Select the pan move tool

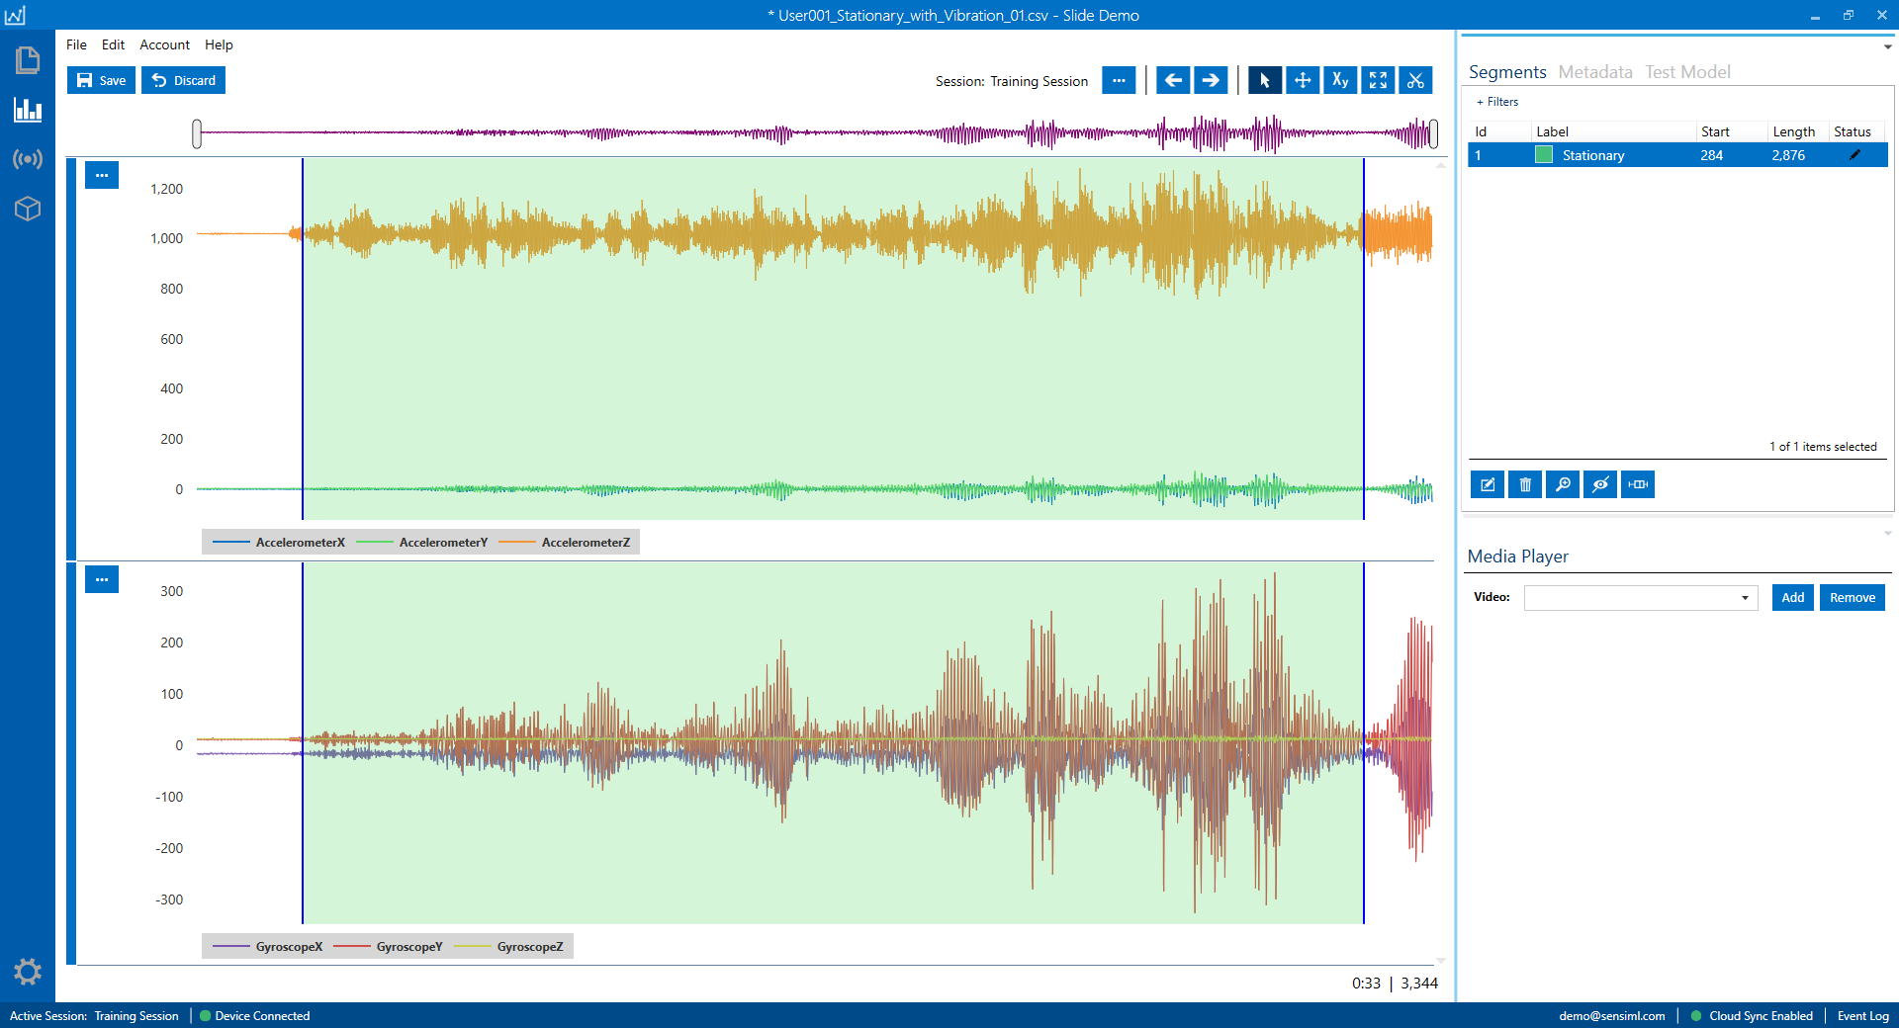pos(1303,81)
